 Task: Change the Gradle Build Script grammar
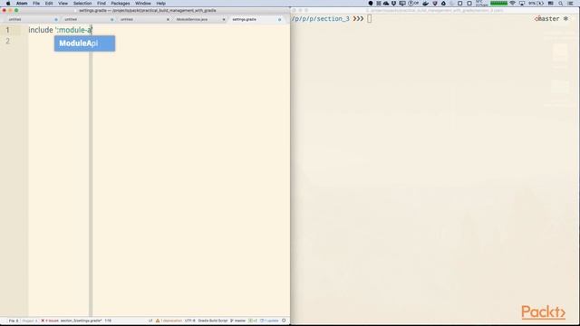coord(213,321)
